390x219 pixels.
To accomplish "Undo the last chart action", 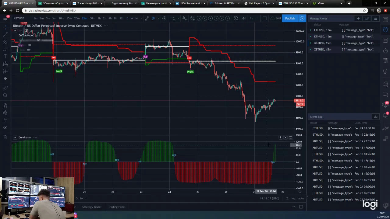I will tap(251, 18).
